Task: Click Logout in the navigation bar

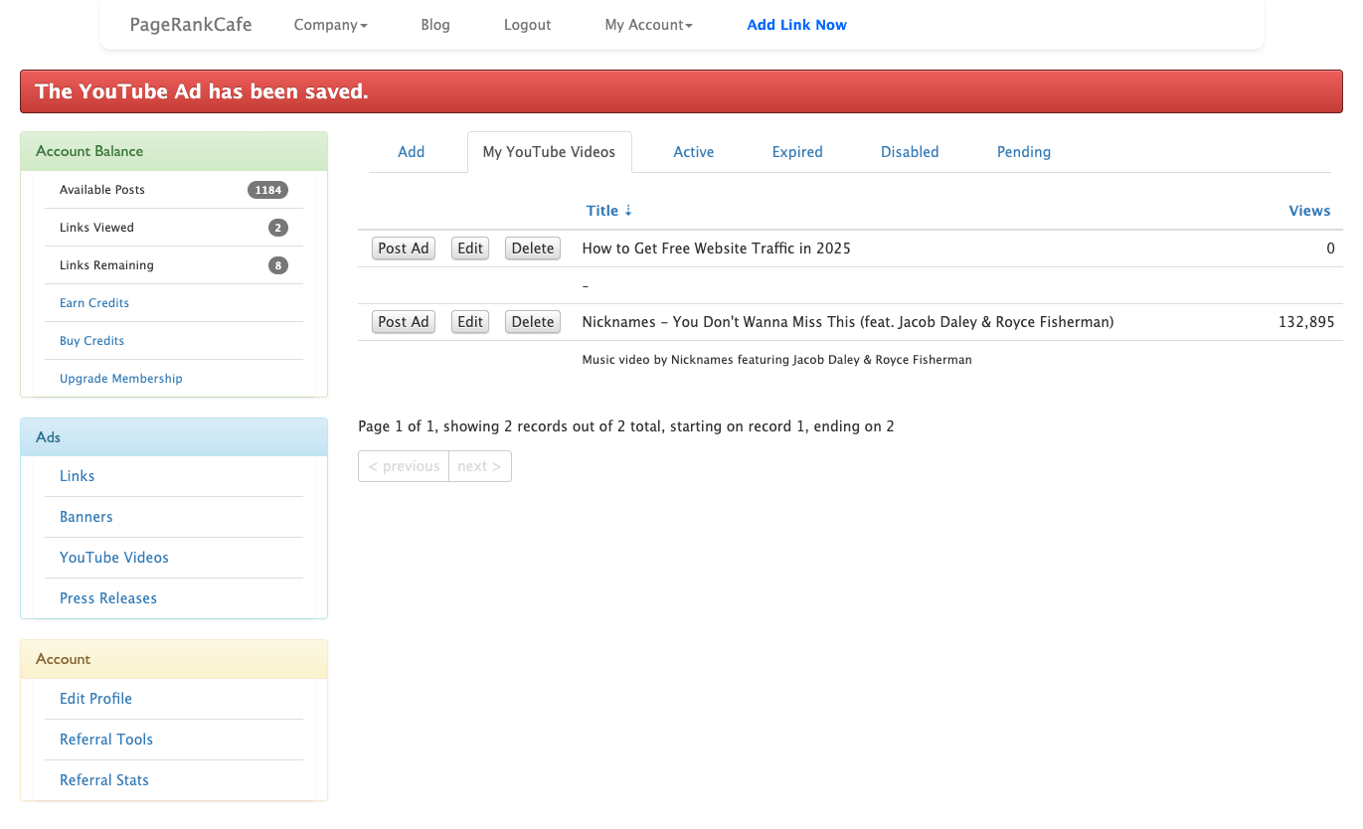Action: [527, 25]
